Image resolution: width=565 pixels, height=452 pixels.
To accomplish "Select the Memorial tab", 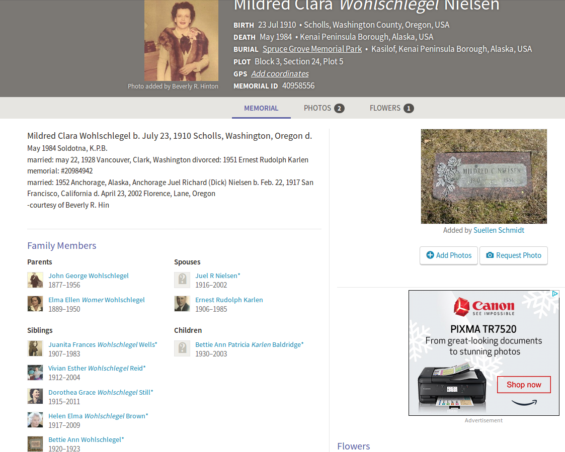I will [x=261, y=108].
